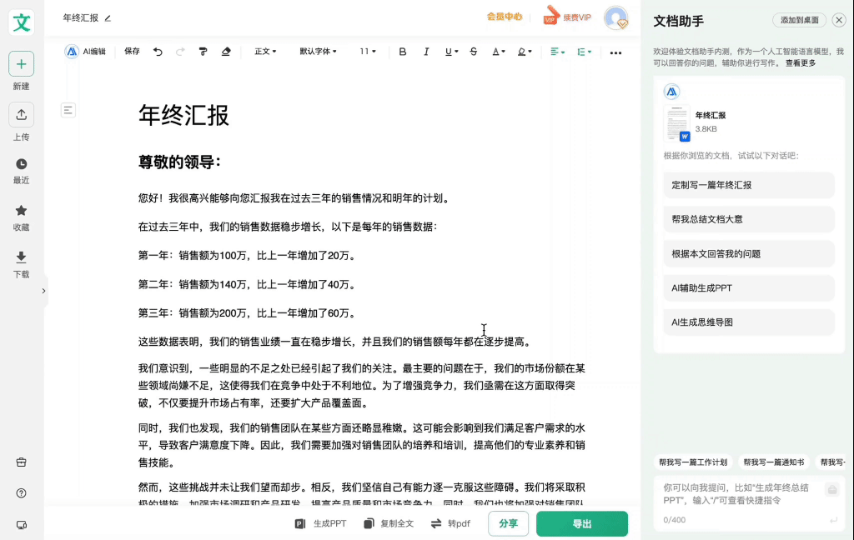This screenshot has height=540, width=854.
Task: Open the 正文 paragraph style dropdown
Action: pyautogui.click(x=265, y=52)
